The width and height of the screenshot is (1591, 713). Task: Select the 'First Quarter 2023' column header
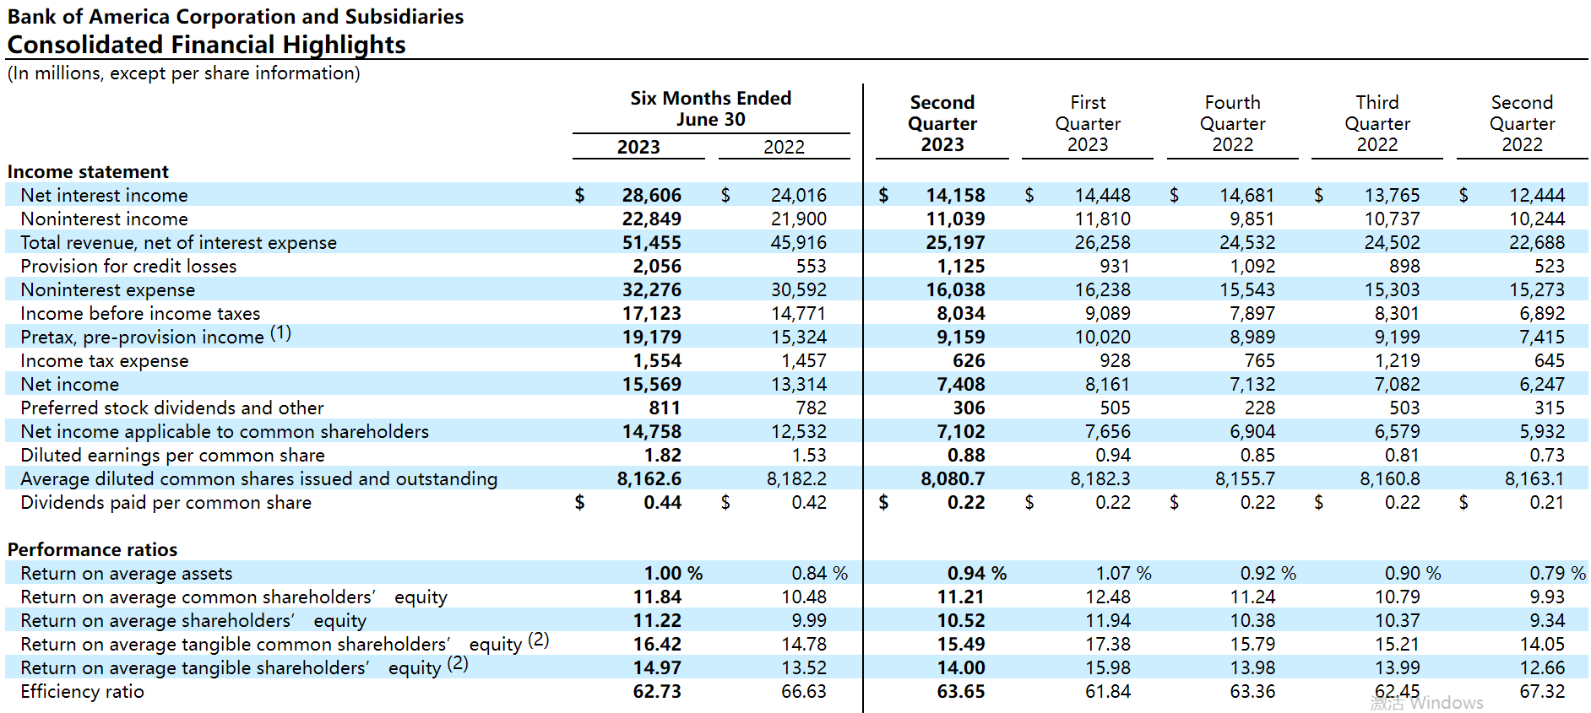1088,123
